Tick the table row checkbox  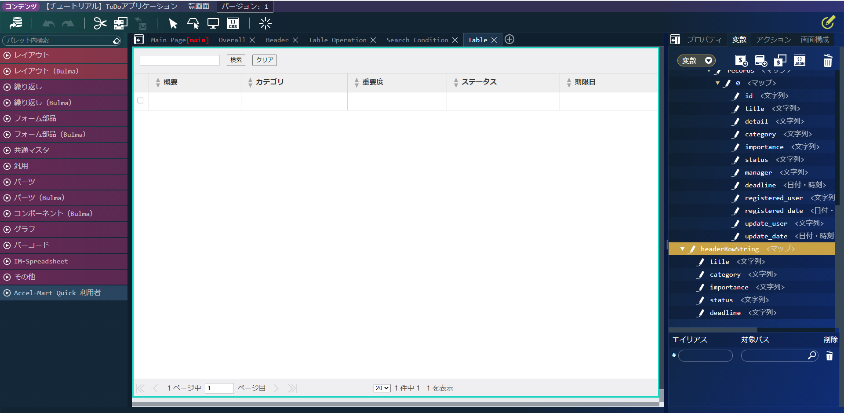click(x=141, y=101)
